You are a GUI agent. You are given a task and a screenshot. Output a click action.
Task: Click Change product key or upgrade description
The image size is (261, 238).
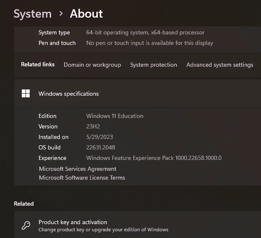[103, 230]
